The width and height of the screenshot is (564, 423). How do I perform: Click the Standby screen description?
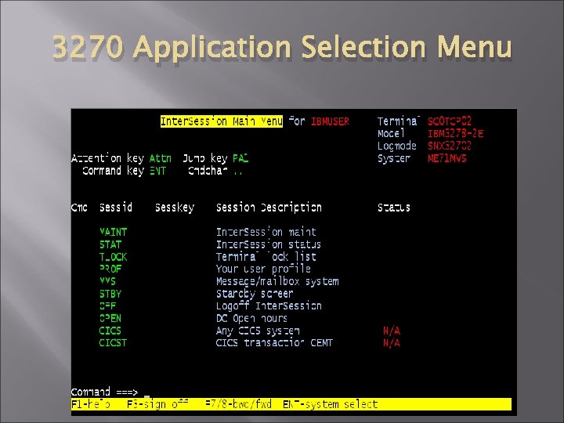tap(255, 294)
